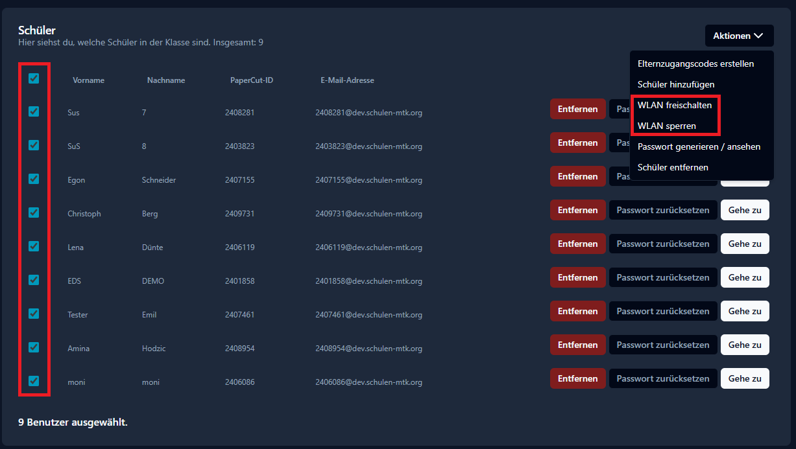Collapse the Aktionen menu via its chevron

[x=757, y=36]
